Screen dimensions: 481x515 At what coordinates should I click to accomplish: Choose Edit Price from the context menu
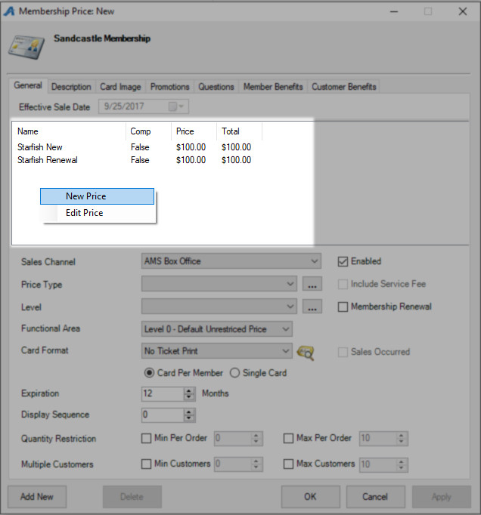pos(98,213)
